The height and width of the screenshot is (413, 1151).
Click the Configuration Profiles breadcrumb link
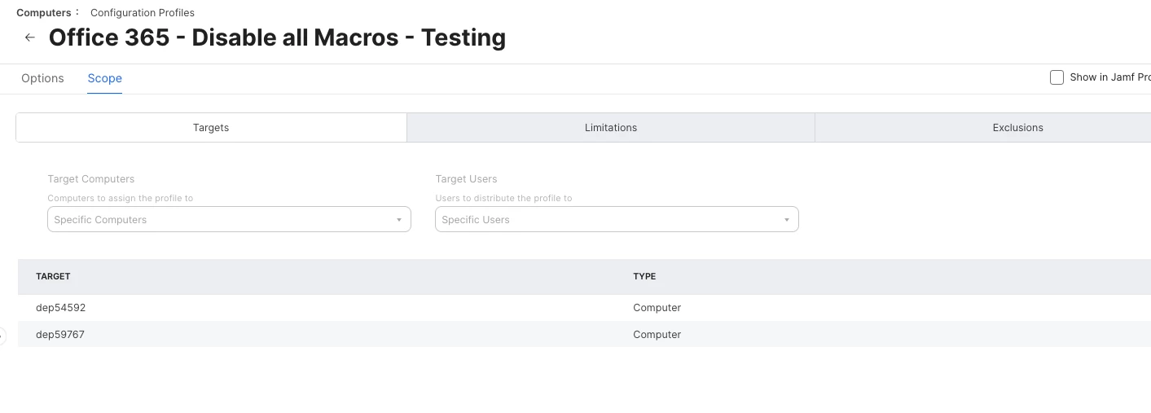point(143,12)
